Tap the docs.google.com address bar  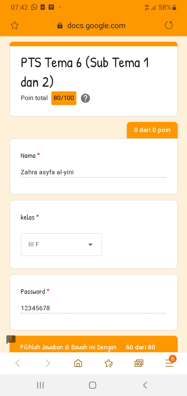(x=96, y=26)
